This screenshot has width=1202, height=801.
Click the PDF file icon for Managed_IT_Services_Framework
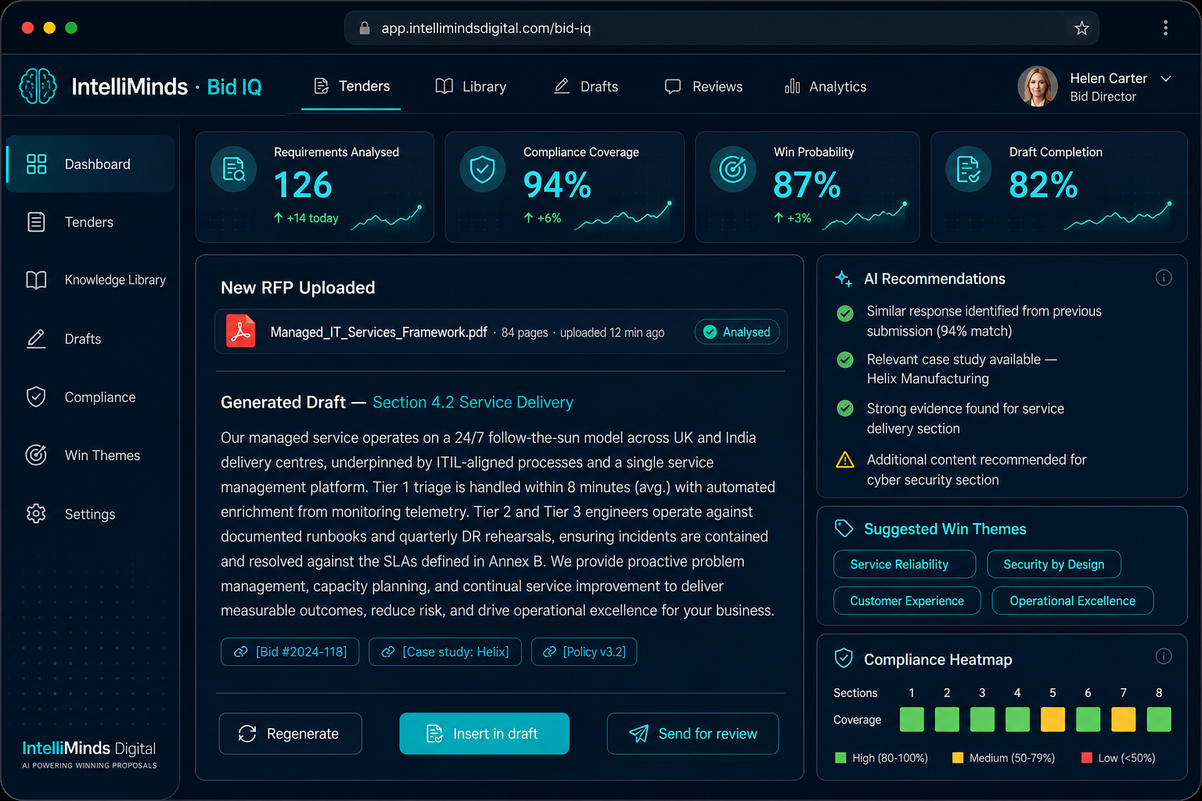[241, 331]
